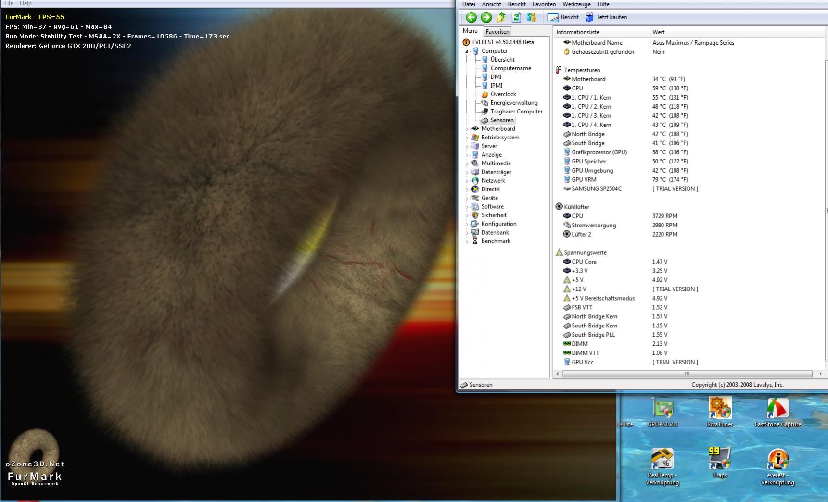Expand the Datenträger tree node
The width and height of the screenshot is (828, 502).
pos(467,172)
